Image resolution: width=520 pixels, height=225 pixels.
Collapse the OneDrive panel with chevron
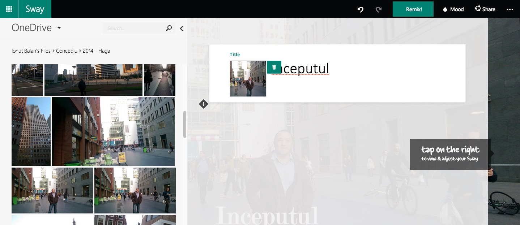pyautogui.click(x=182, y=28)
